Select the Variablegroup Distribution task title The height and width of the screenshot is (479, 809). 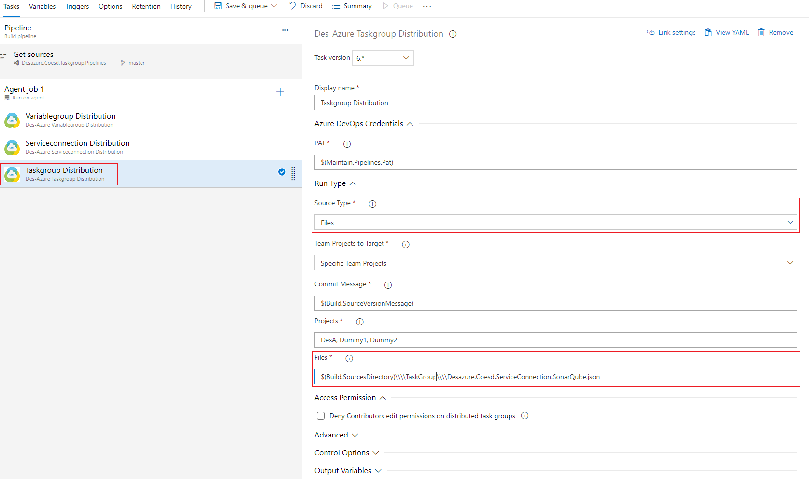point(71,116)
